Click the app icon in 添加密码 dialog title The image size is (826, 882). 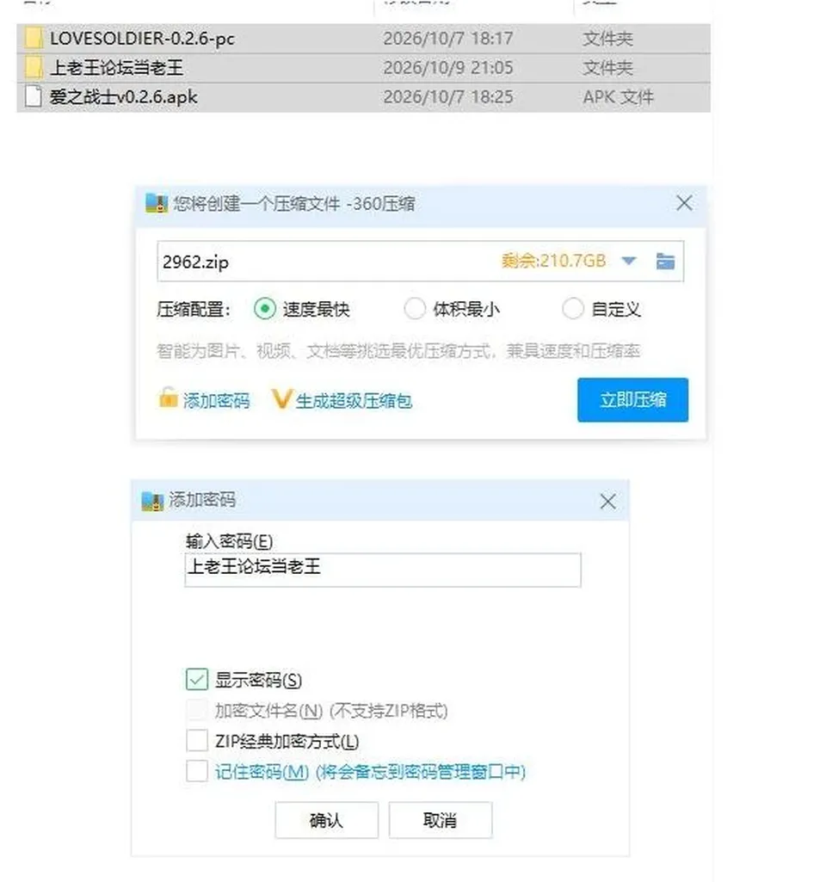[152, 501]
